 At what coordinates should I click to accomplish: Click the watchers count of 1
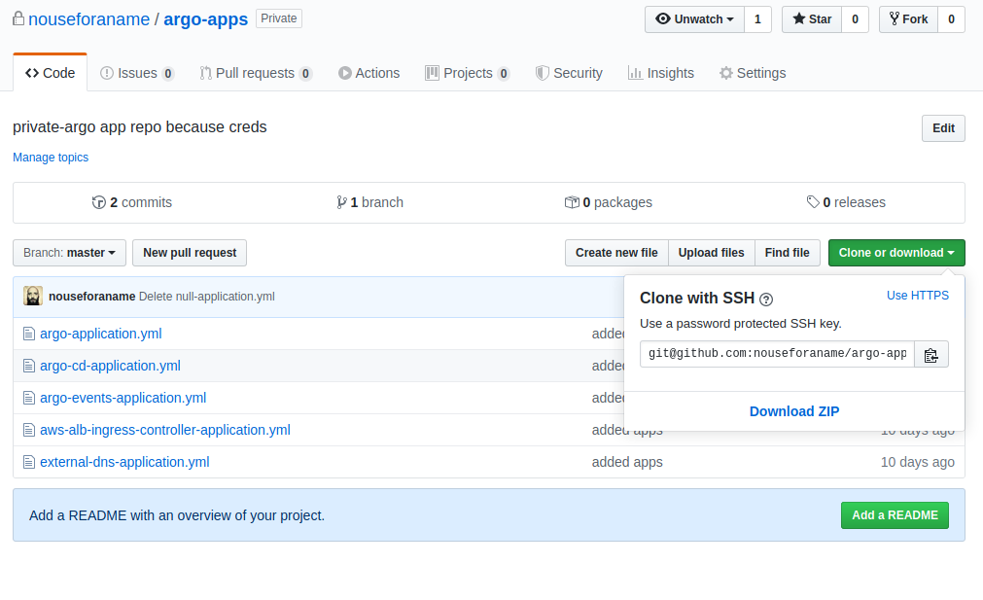(x=758, y=19)
